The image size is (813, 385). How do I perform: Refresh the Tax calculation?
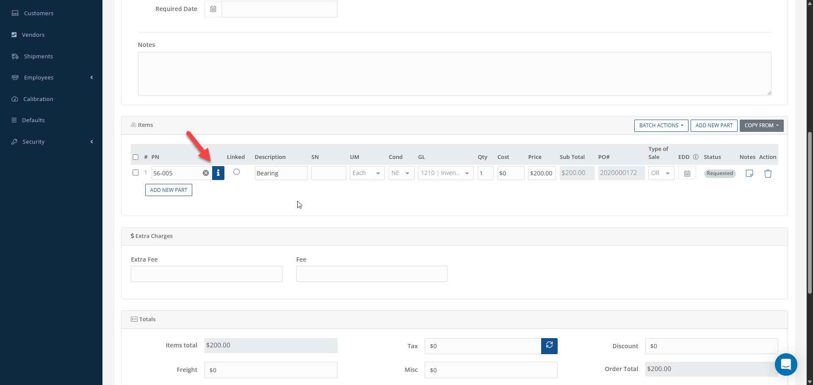click(x=549, y=346)
